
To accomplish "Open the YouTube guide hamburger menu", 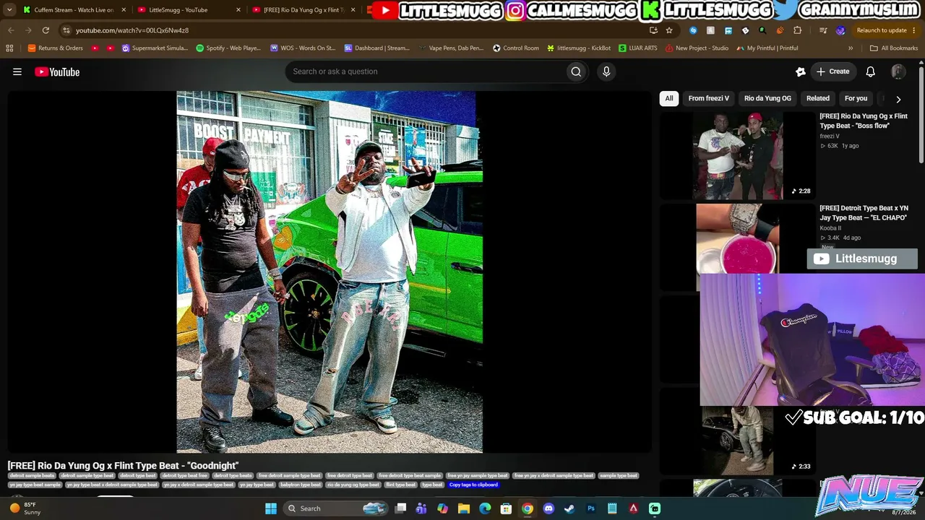I will pos(17,71).
